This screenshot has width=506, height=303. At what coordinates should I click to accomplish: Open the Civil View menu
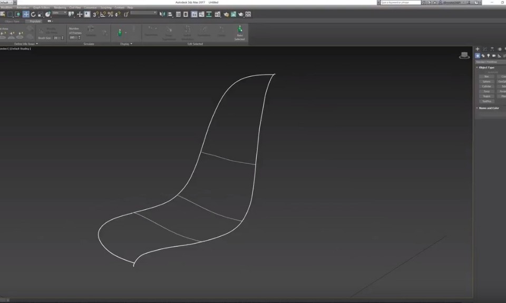click(x=75, y=7)
